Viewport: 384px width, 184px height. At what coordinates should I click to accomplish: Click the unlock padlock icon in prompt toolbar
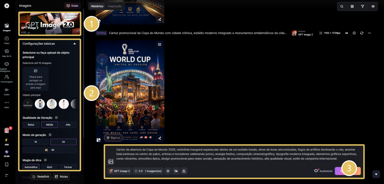click(184, 171)
